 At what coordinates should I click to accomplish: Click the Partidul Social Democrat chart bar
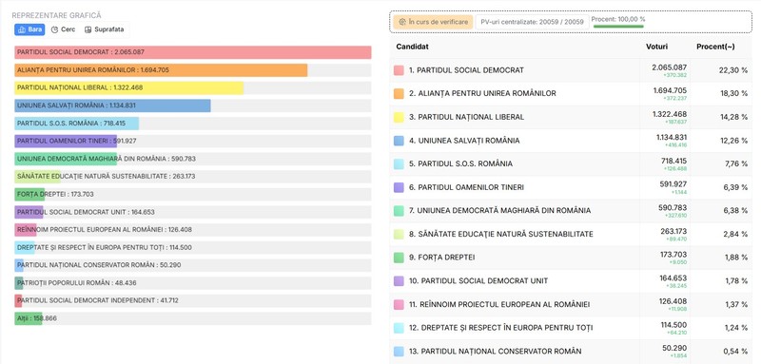[193, 52]
